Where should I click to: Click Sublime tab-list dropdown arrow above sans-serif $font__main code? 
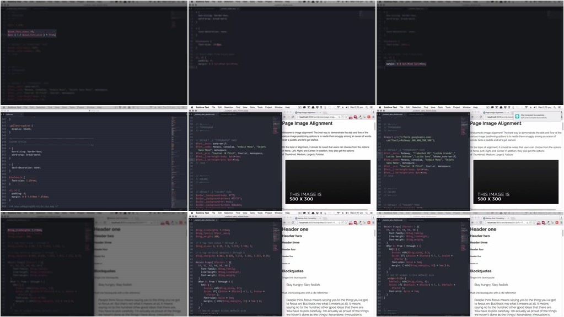pyautogui.click(x=281, y=114)
